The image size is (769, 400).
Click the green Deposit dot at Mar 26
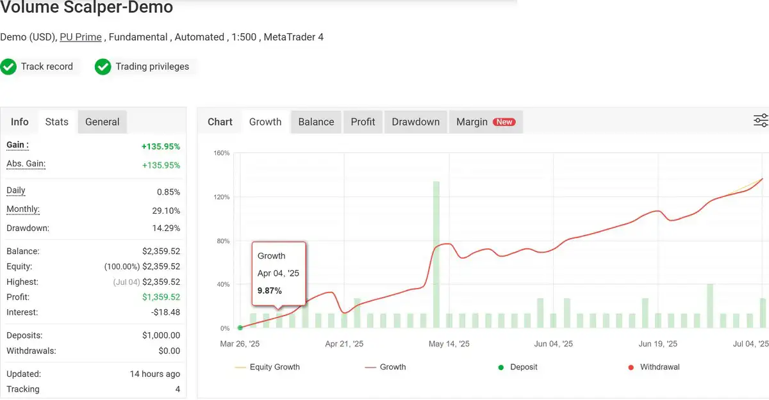coord(240,328)
